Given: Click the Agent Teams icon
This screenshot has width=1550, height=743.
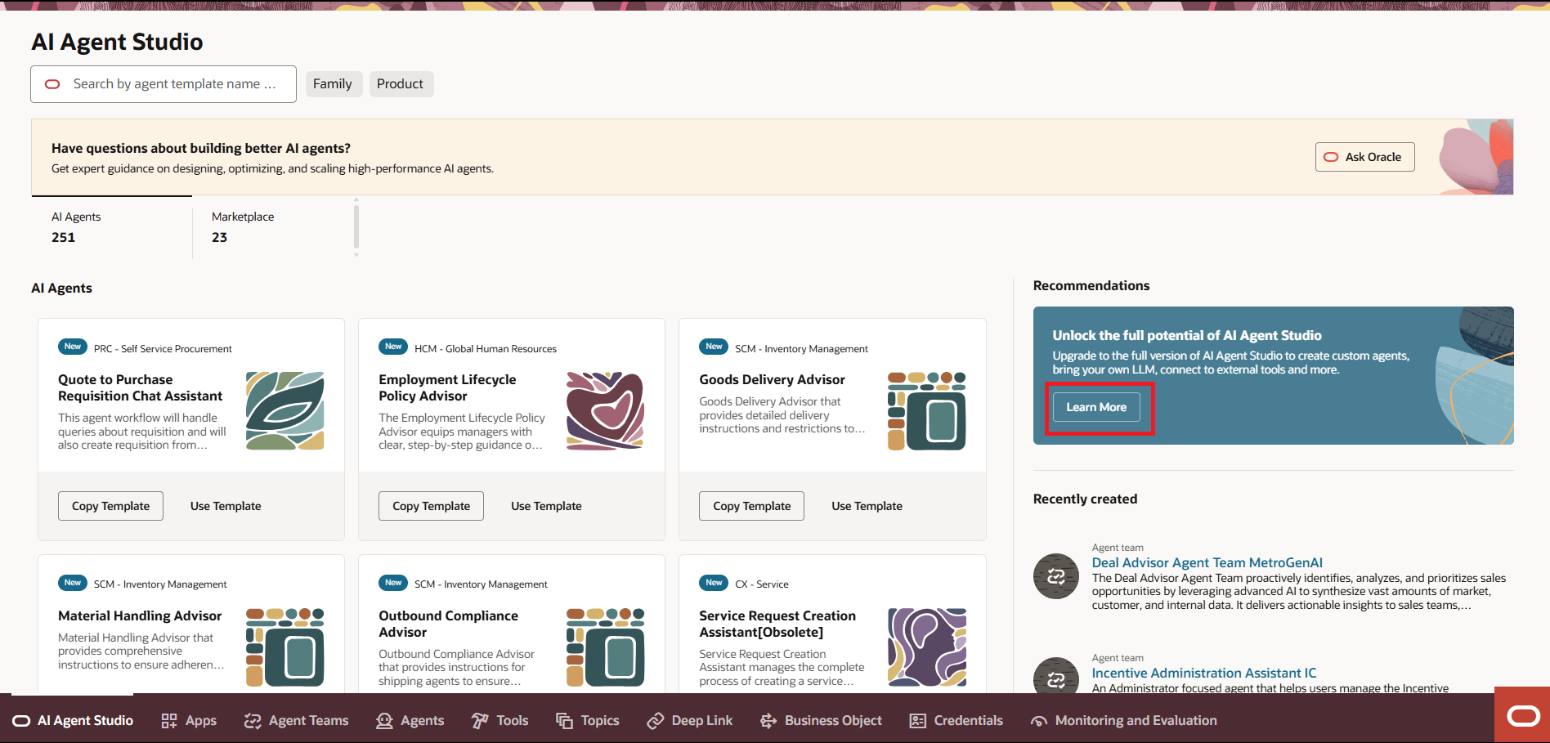Looking at the screenshot, I should 251,720.
